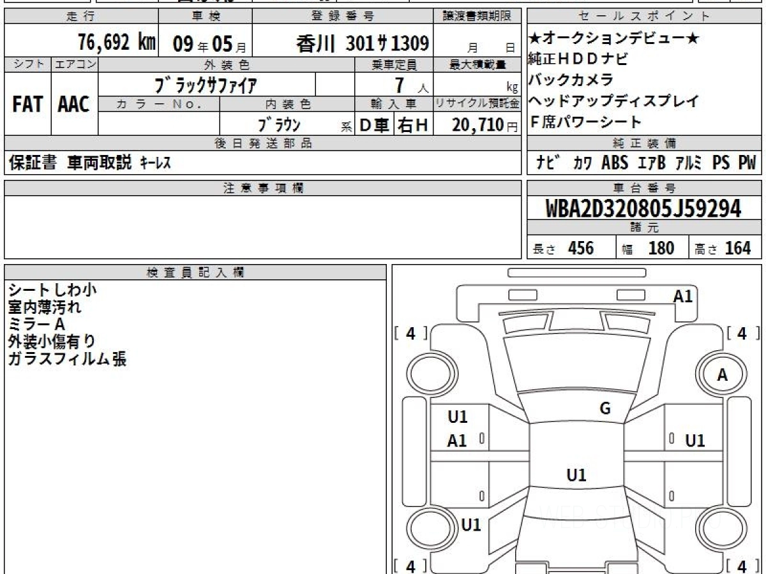Select the D車 import value

click(x=375, y=126)
